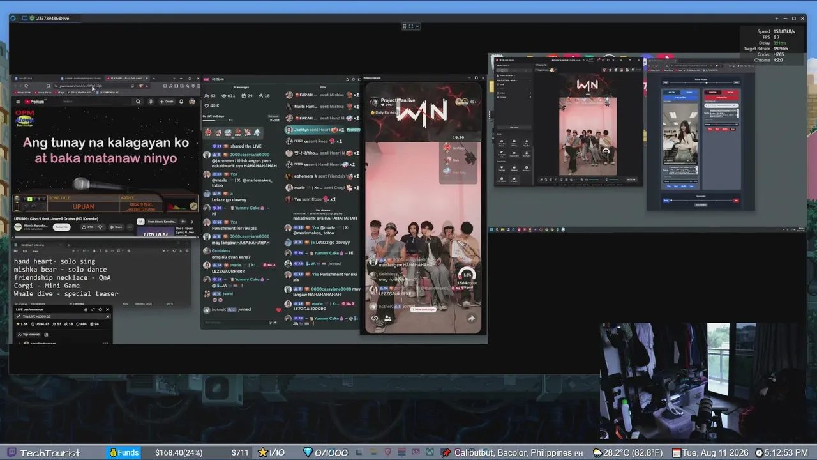The width and height of the screenshot is (817, 460).
Task: Click the Calibutbut, Bacolor, Philippines location
Action: click(518, 453)
